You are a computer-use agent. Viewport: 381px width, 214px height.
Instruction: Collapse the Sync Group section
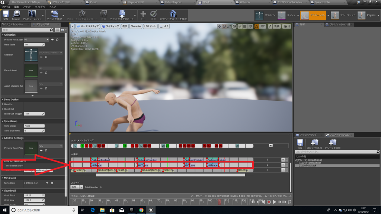tap(3, 121)
